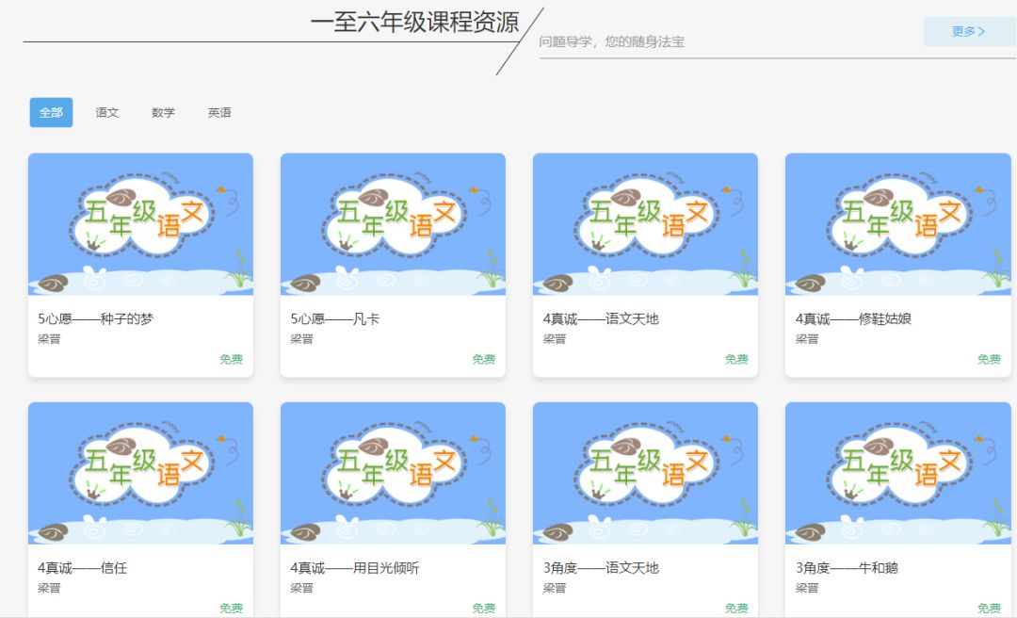
Task: Open the 更多 link on top right
Action: tap(968, 31)
